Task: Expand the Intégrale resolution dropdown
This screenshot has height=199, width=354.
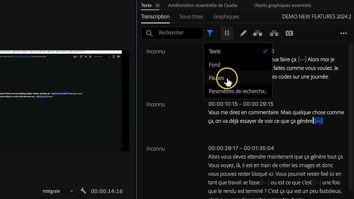Action: (x=57, y=191)
